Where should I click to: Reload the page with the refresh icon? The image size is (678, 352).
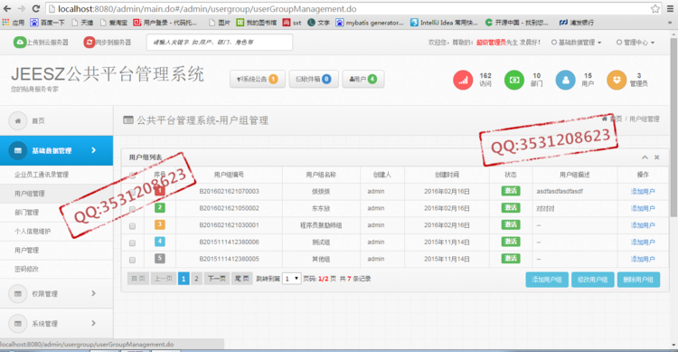click(x=36, y=9)
